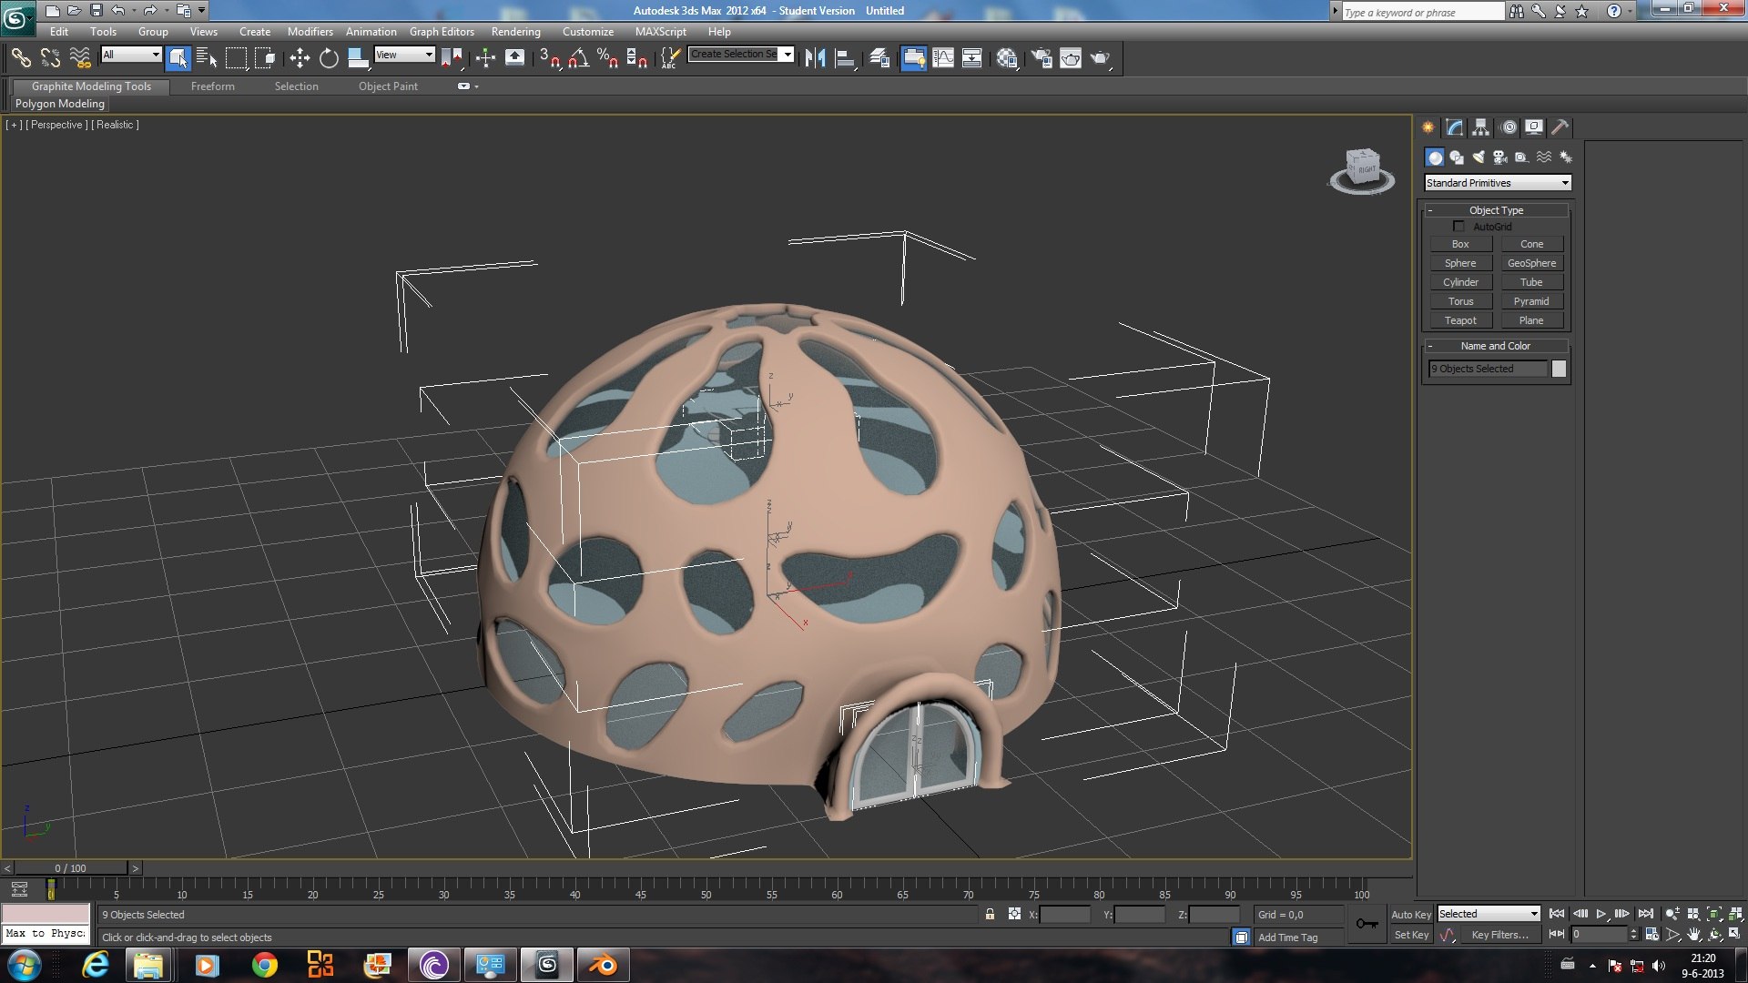Open the Standard Primitives dropdown

[x=1498, y=183]
